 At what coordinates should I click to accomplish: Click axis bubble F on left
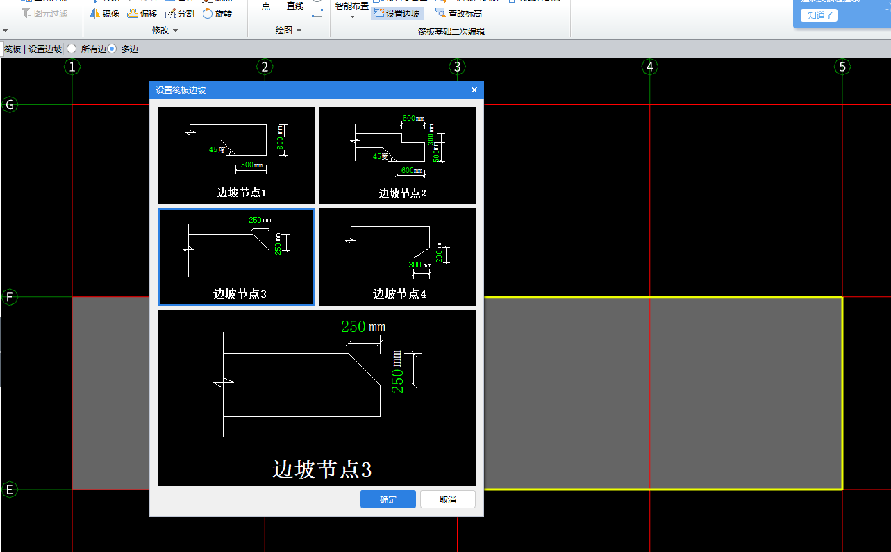(10, 297)
